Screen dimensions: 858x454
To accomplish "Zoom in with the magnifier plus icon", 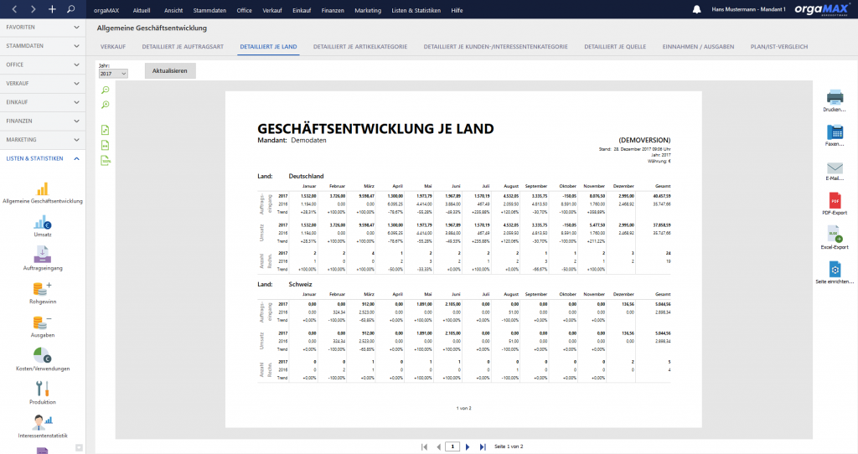I will pos(106,105).
